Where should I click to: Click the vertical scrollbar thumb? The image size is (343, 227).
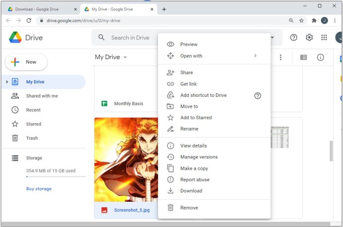(331, 151)
